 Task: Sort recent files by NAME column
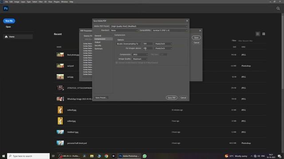pos(59,47)
